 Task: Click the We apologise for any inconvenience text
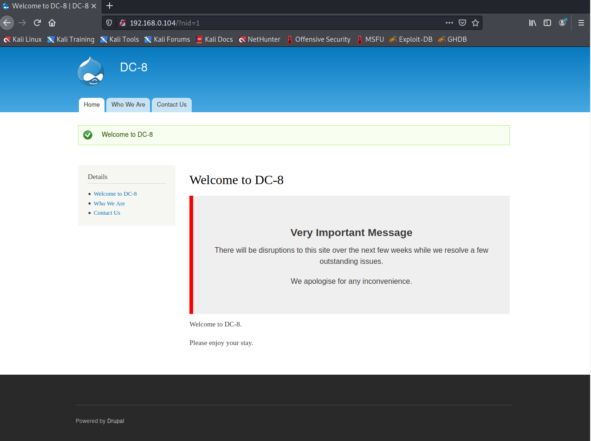[351, 281]
